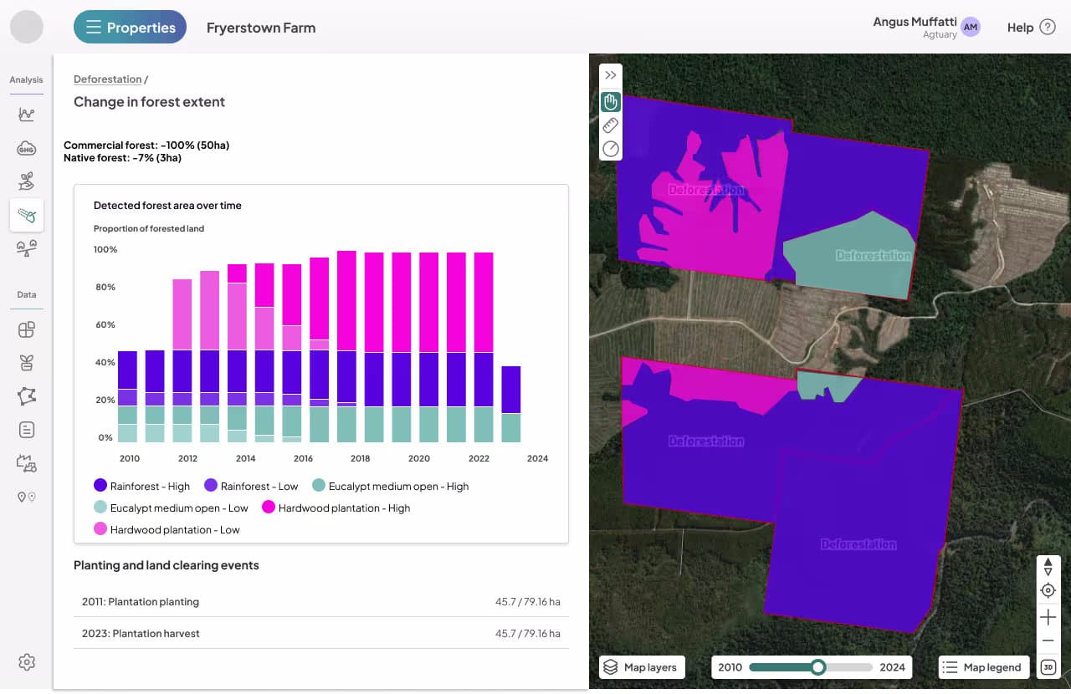Screen dimensions: 1071x694
Task: Click the Deforestation breadcrumb link
Action: (x=107, y=79)
